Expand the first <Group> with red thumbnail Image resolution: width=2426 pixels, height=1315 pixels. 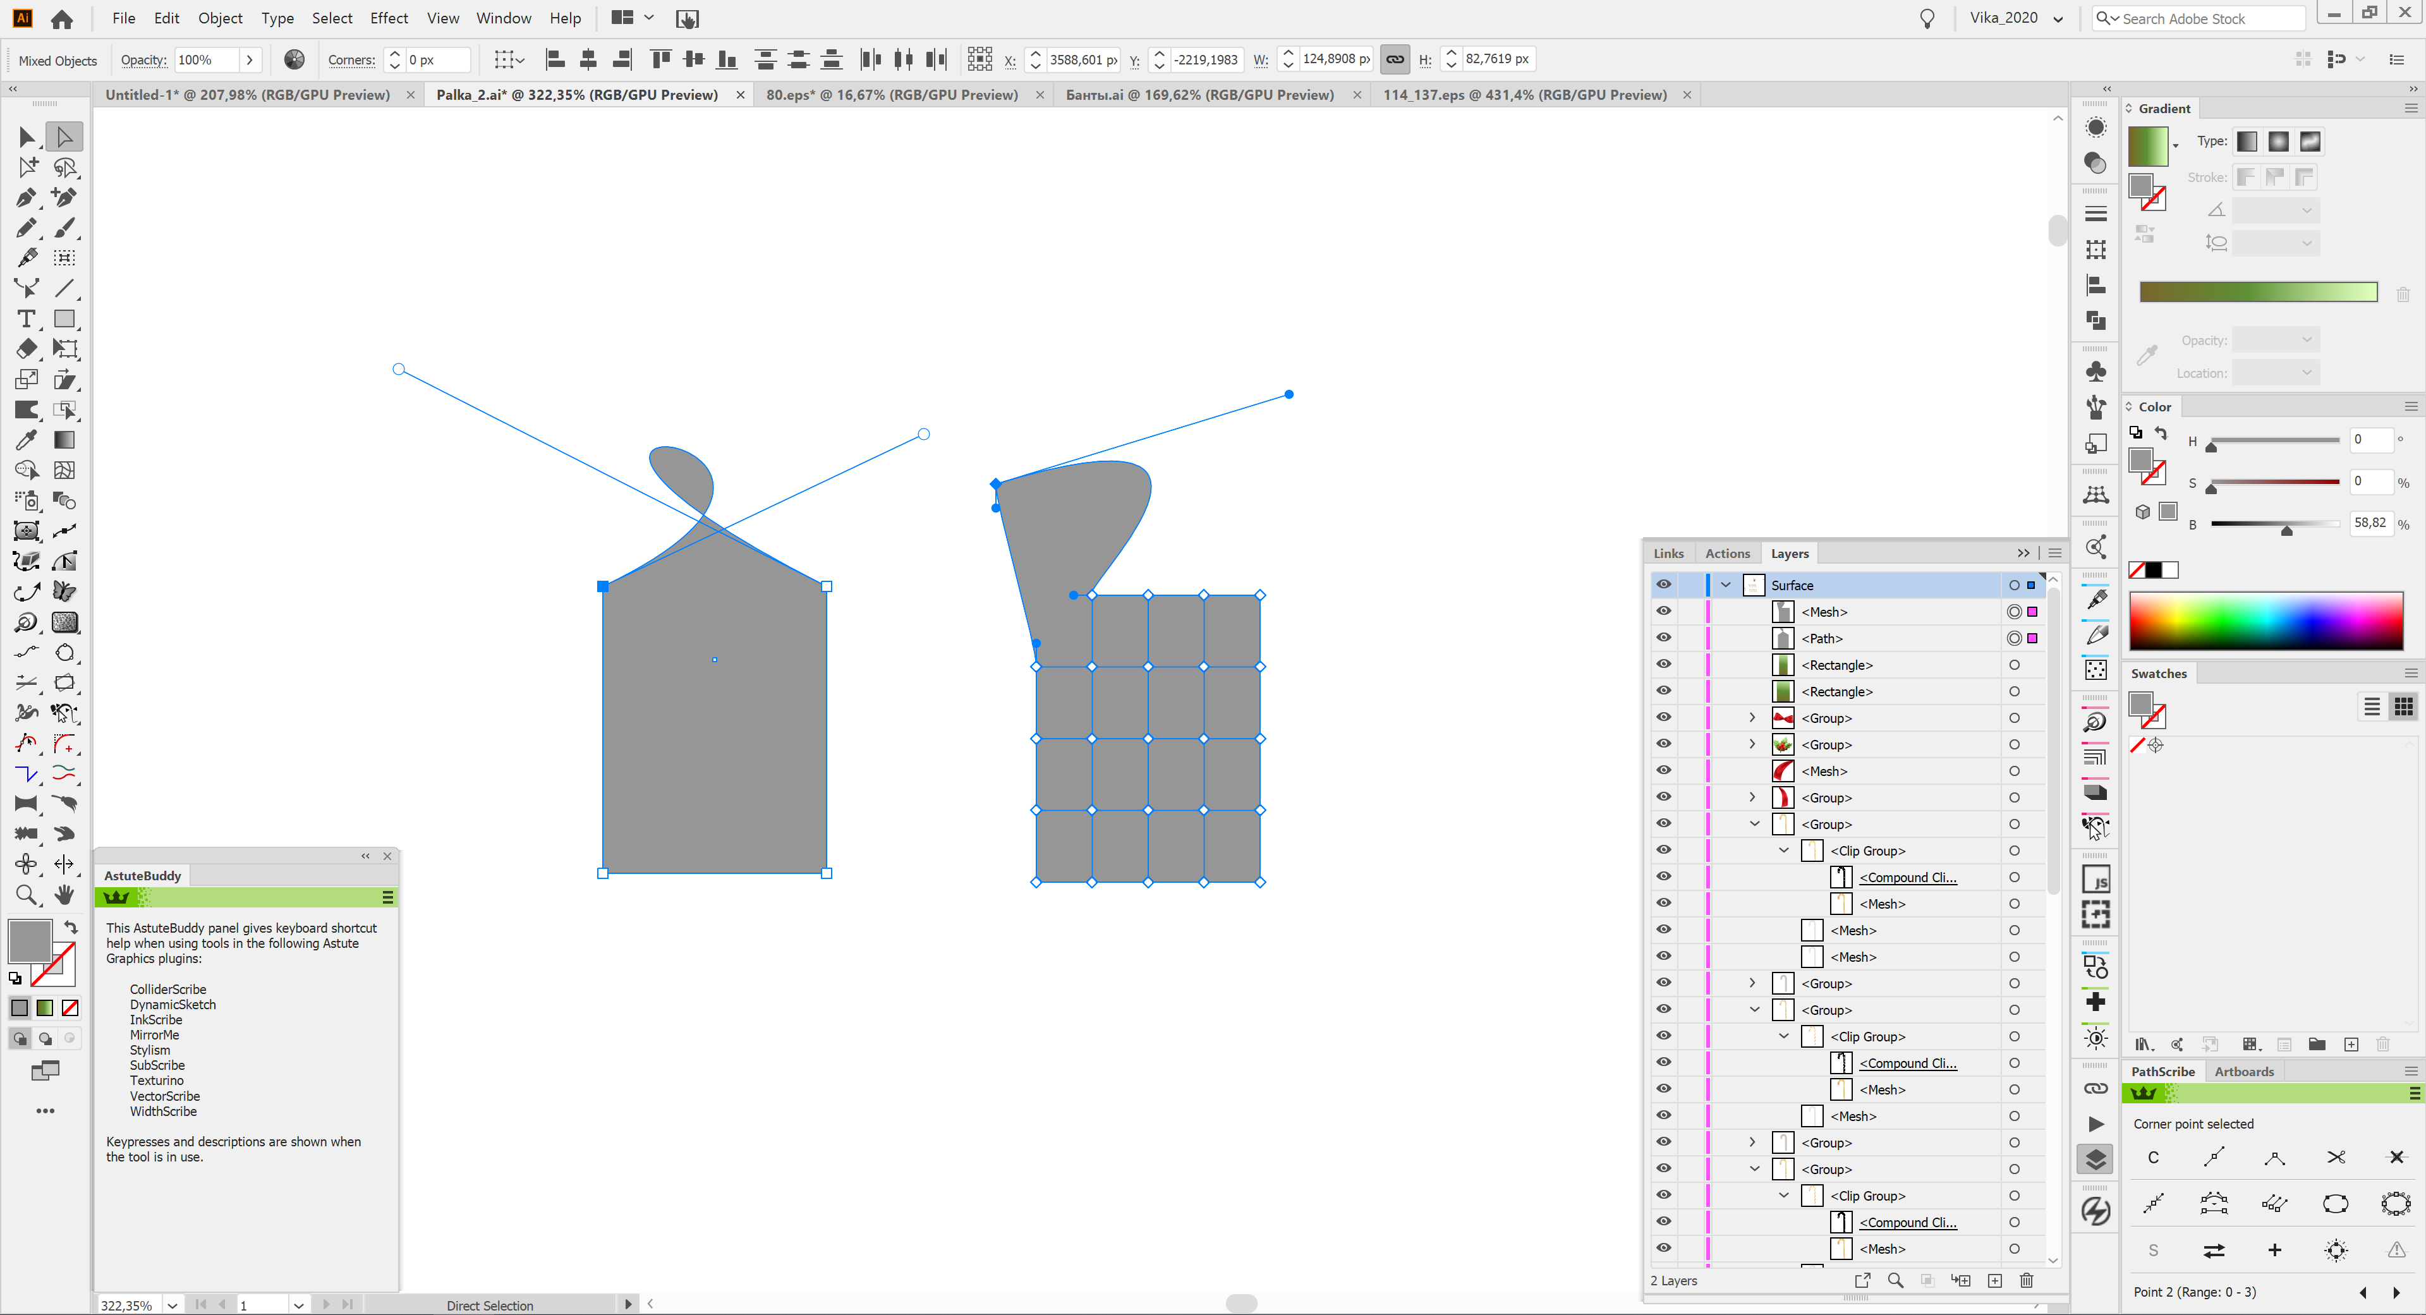point(1752,718)
